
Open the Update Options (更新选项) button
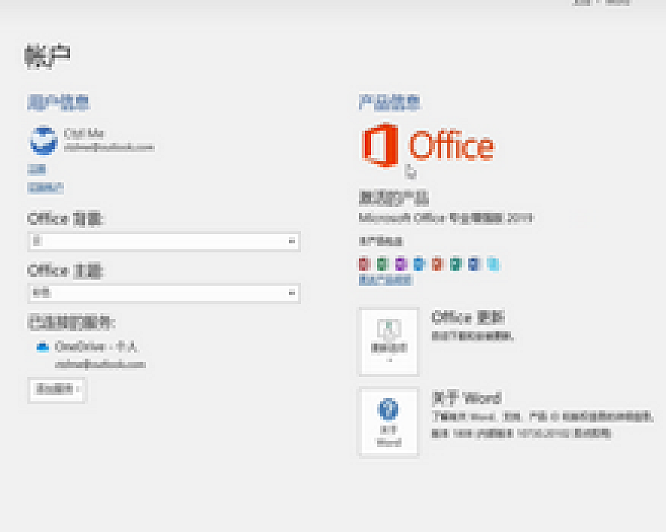(x=389, y=341)
